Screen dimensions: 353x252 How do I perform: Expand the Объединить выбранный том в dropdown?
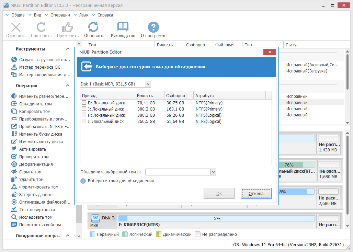[181, 172]
